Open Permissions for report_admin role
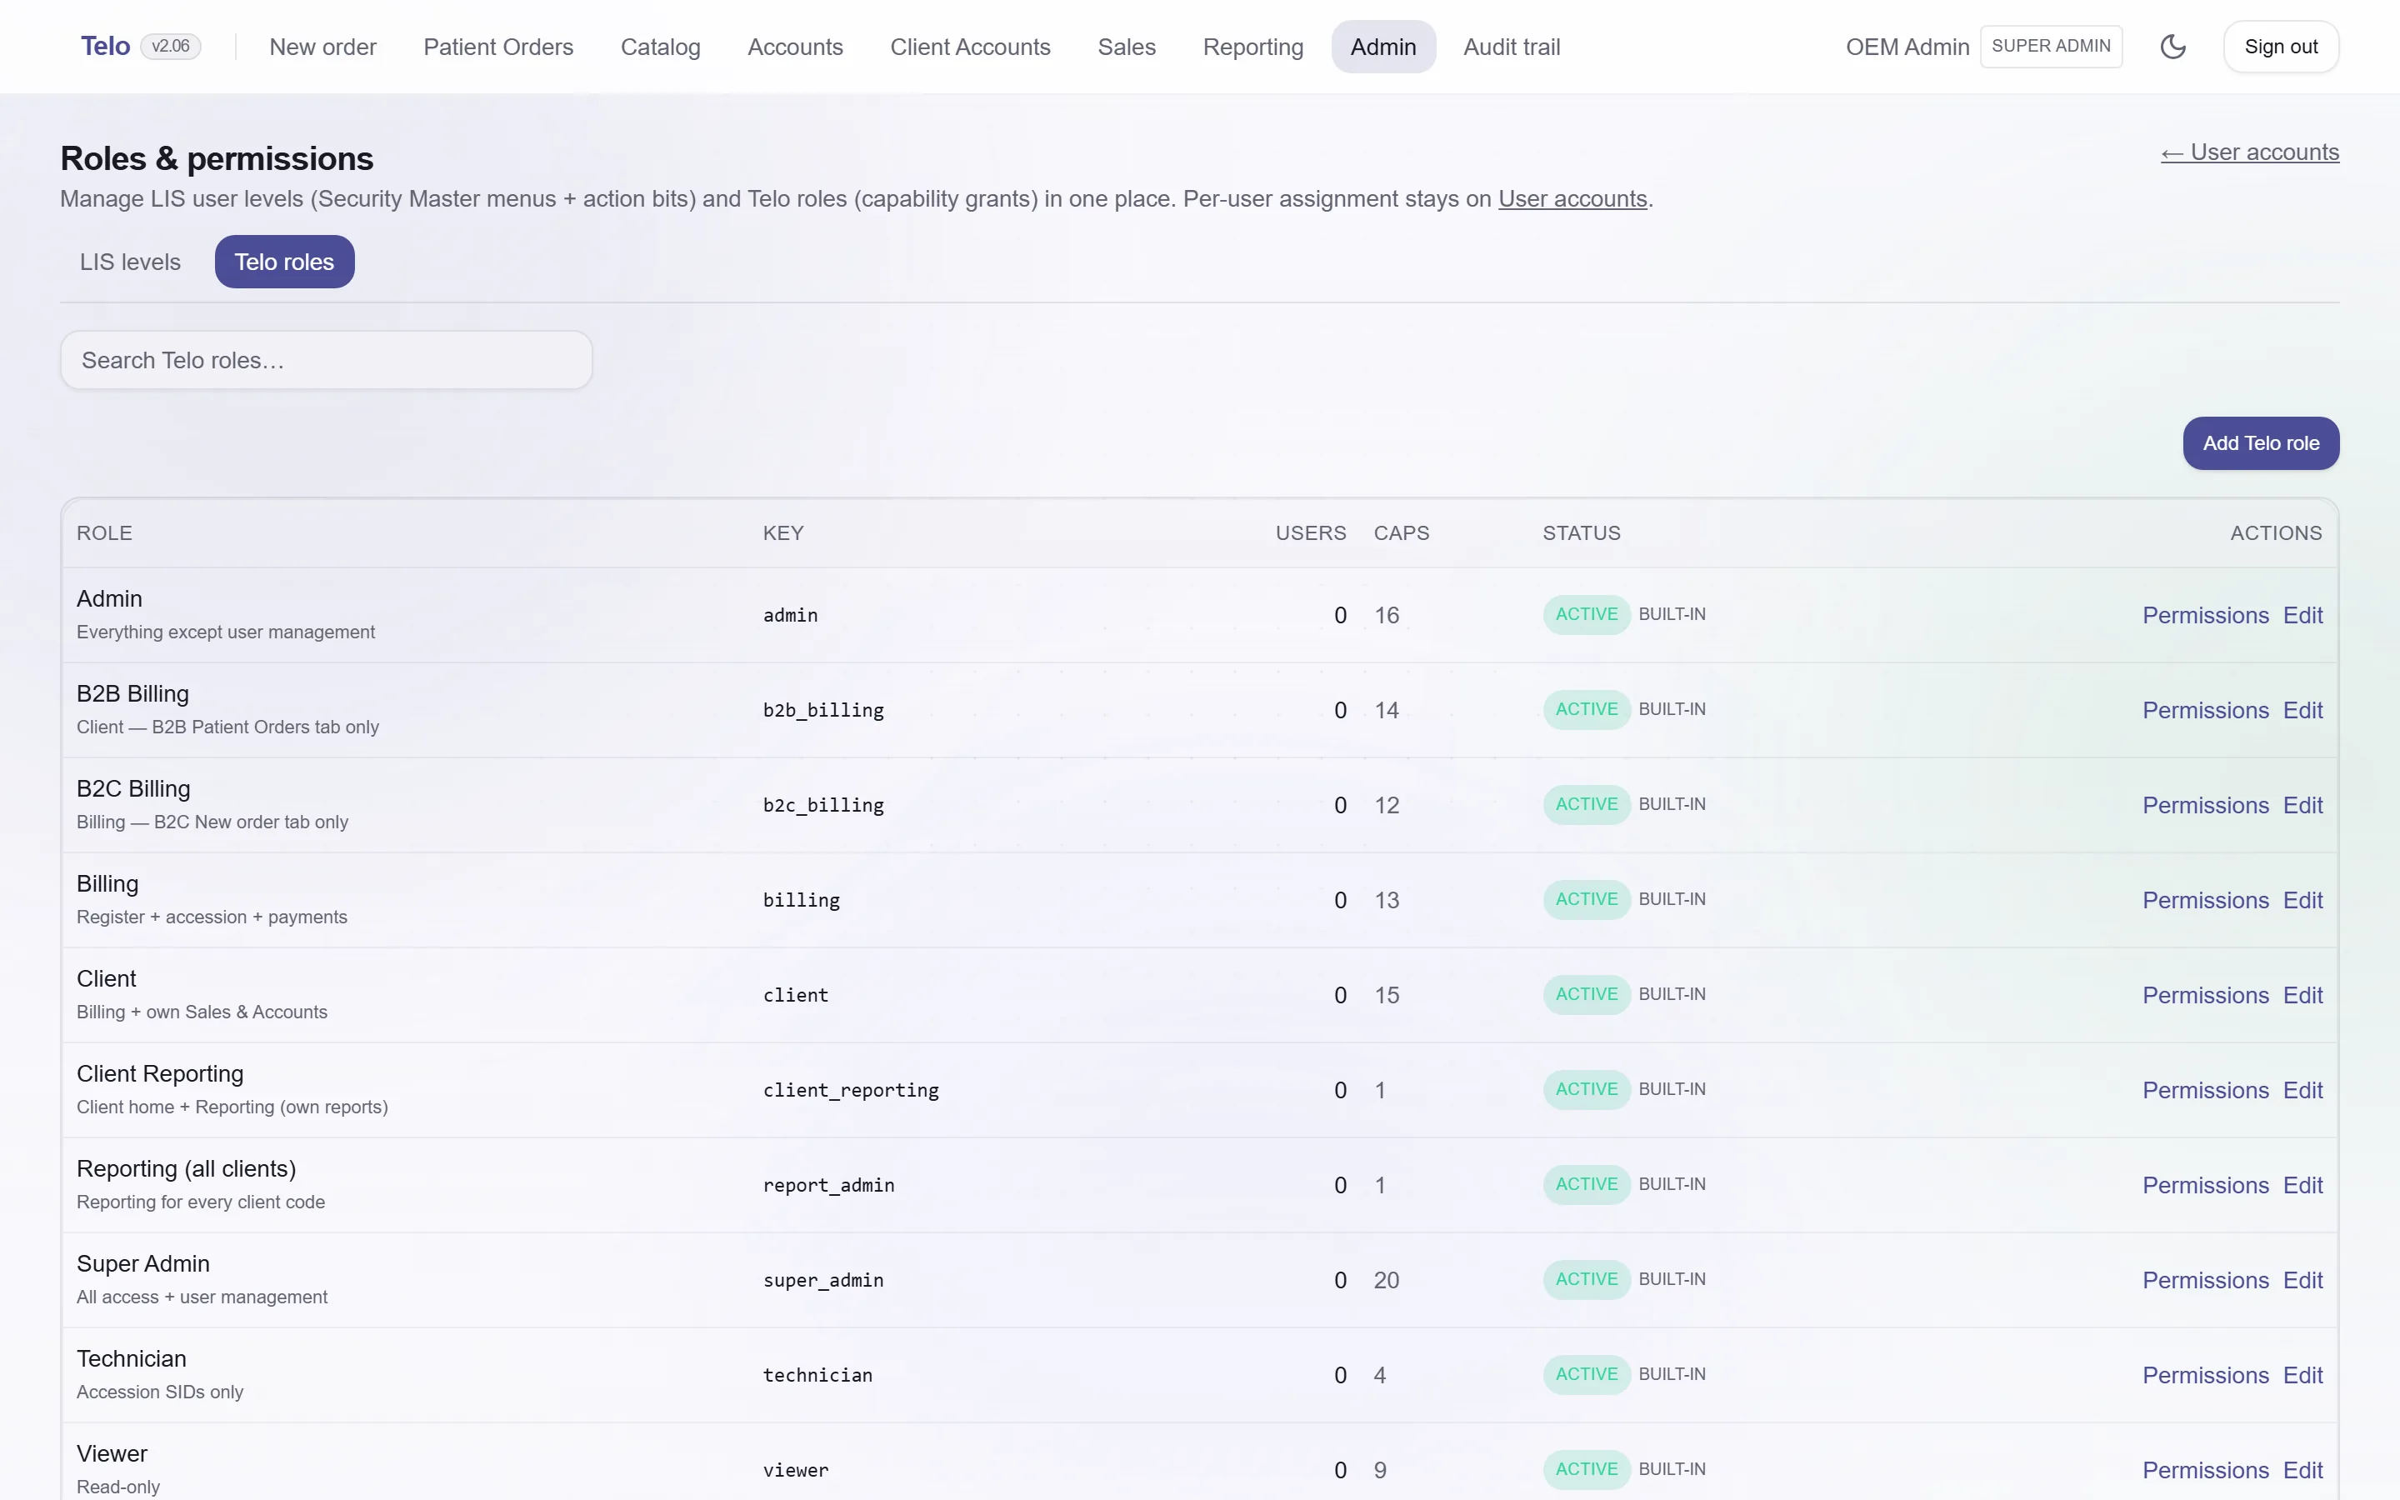This screenshot has width=2400, height=1500. tap(2205, 1186)
